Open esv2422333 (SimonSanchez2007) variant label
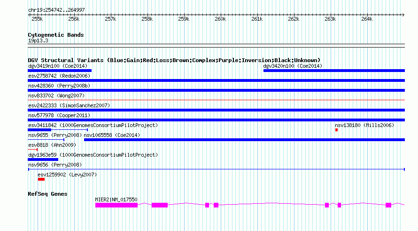Viewport: 418px width, 231px height. 69,105
